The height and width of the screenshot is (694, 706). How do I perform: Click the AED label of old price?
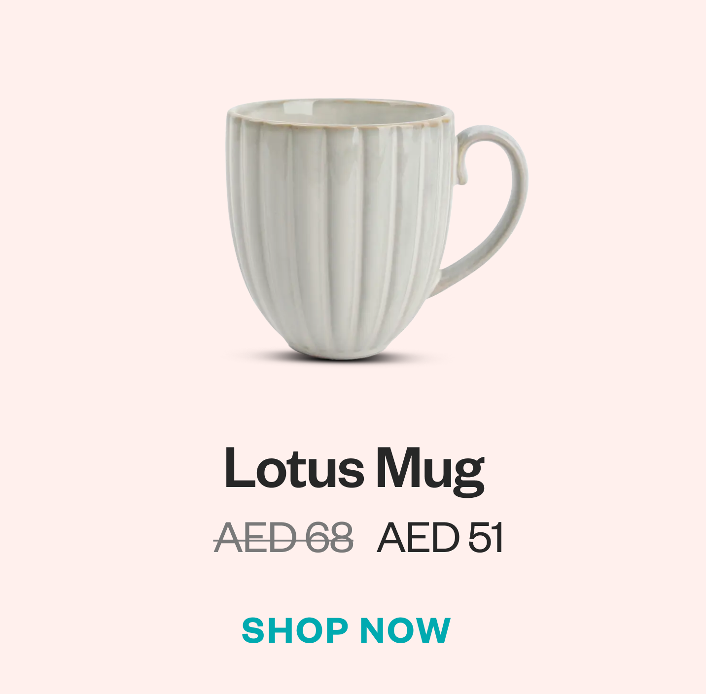[256, 538]
